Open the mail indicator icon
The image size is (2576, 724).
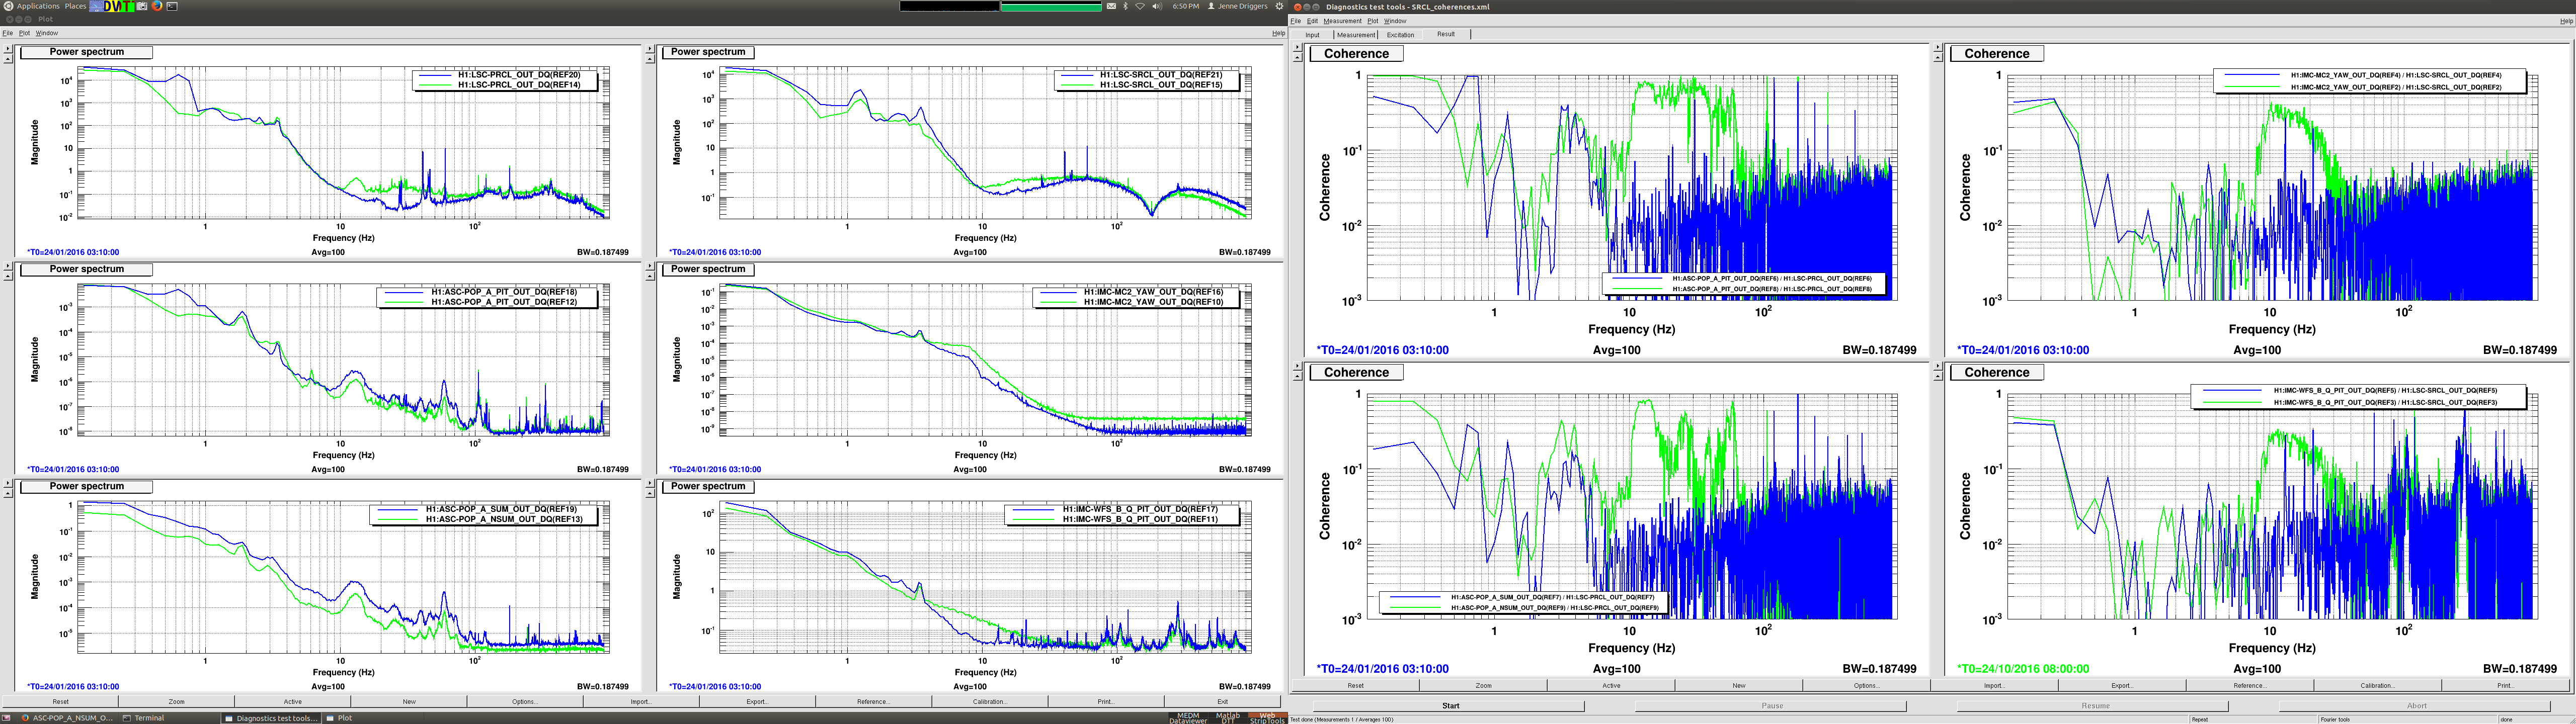click(1111, 6)
